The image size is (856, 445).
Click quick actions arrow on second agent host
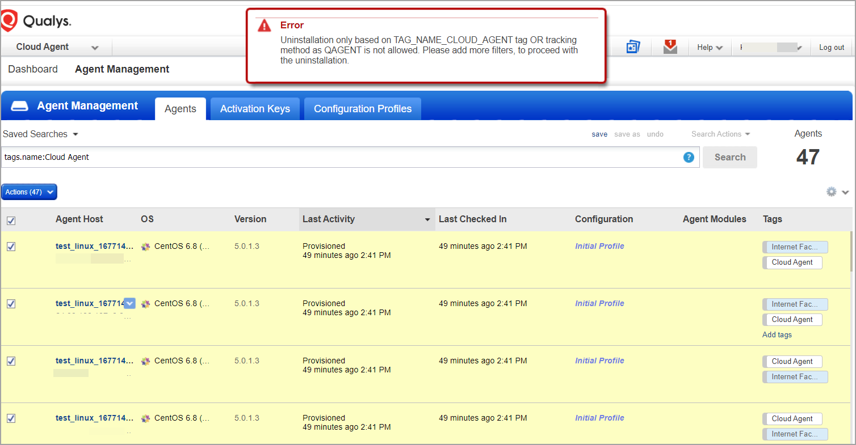[x=129, y=304]
